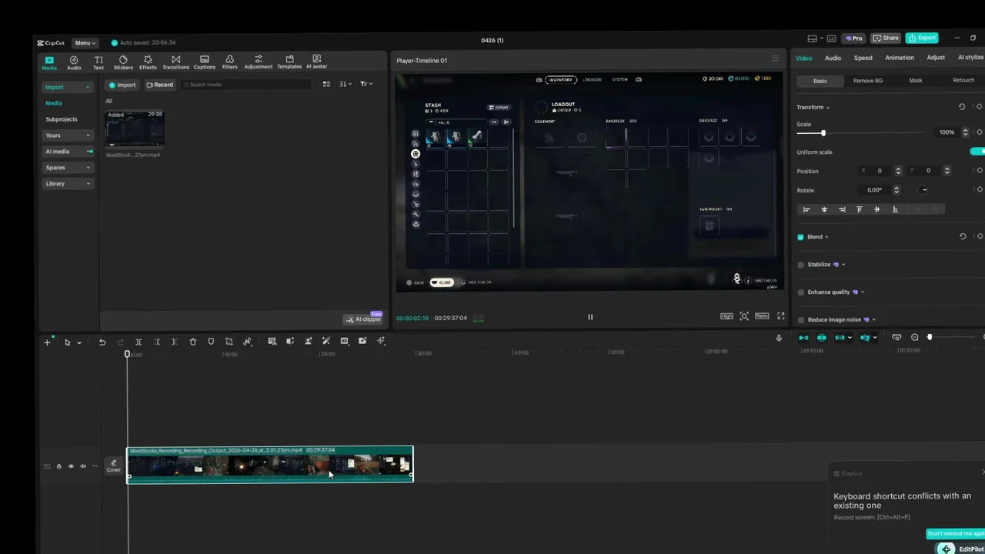Click the align left icon in Transform
Image resolution: width=985 pixels, height=554 pixels.
point(806,209)
